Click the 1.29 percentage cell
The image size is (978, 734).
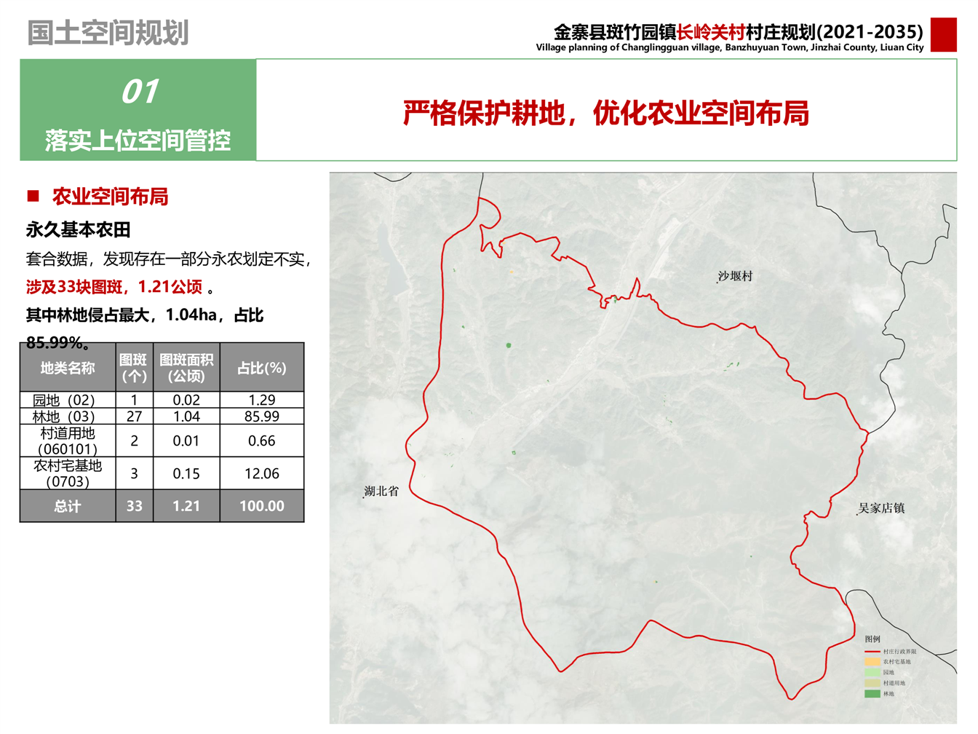pos(262,400)
